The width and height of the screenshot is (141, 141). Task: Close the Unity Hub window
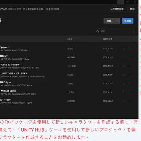click(135, 2)
